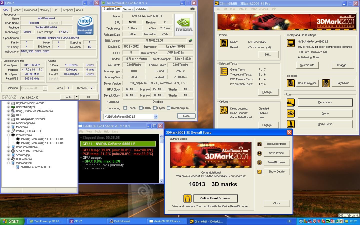Switch to Eszközkezelő in the taskbar

pos(126,221)
